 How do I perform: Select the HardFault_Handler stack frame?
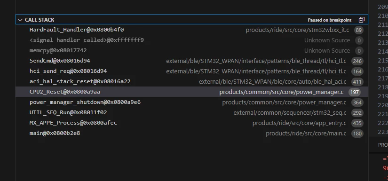click(191, 30)
